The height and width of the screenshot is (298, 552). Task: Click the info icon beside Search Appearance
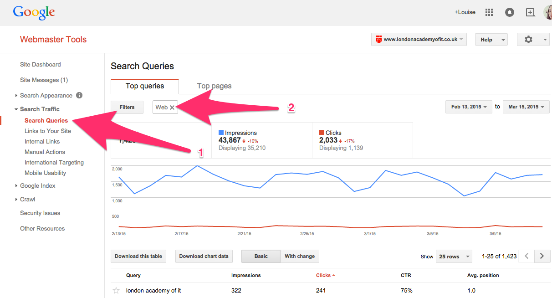(79, 95)
